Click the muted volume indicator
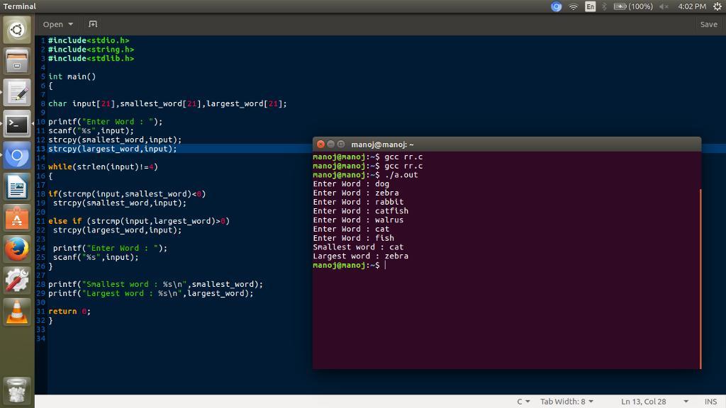 tap(664, 6)
